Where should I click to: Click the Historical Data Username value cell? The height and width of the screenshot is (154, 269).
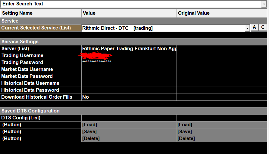click(129, 83)
